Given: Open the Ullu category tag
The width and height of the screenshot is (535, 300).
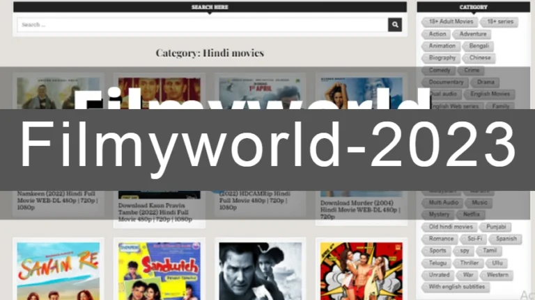Looking at the screenshot, I should coord(496,263).
